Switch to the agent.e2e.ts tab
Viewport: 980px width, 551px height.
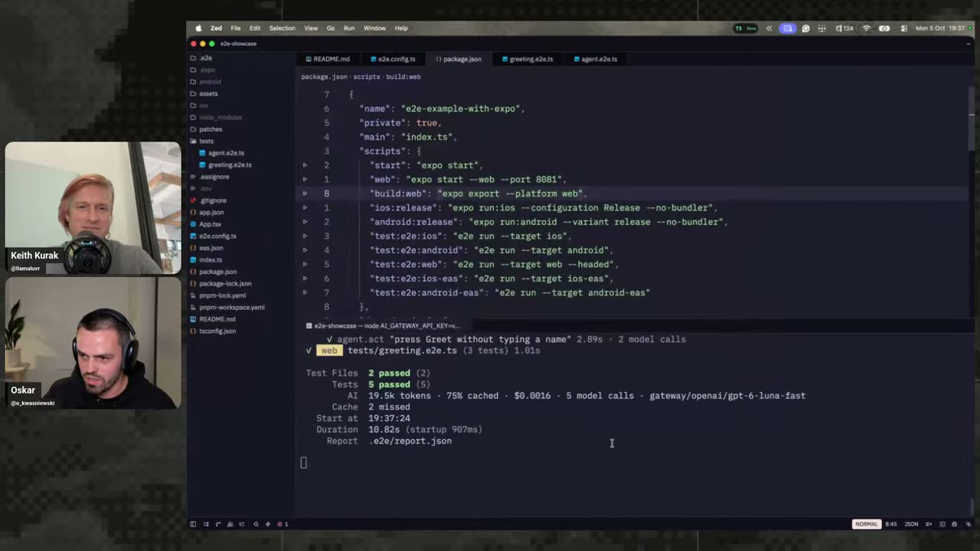click(x=595, y=59)
